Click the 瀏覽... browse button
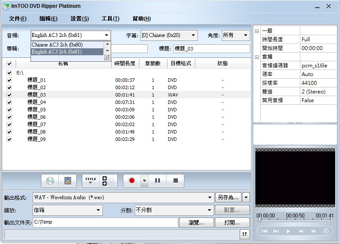Image resolution: width=340 pixels, height=244 pixels. click(x=197, y=223)
